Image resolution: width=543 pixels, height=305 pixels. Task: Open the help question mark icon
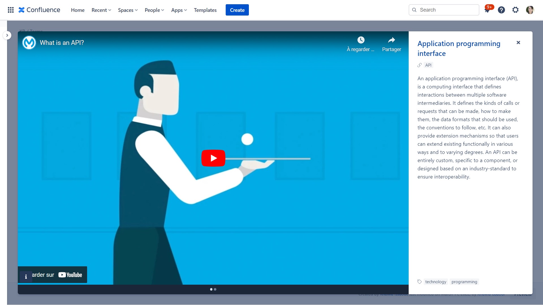[x=501, y=10]
